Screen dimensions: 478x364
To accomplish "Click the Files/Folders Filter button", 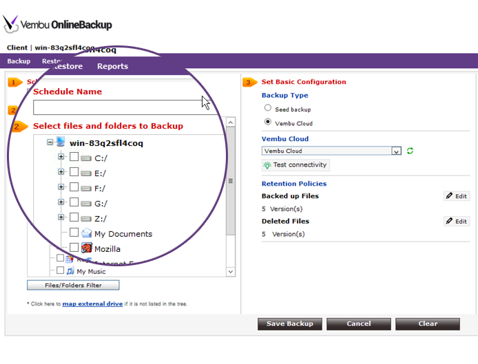I will [x=73, y=285].
